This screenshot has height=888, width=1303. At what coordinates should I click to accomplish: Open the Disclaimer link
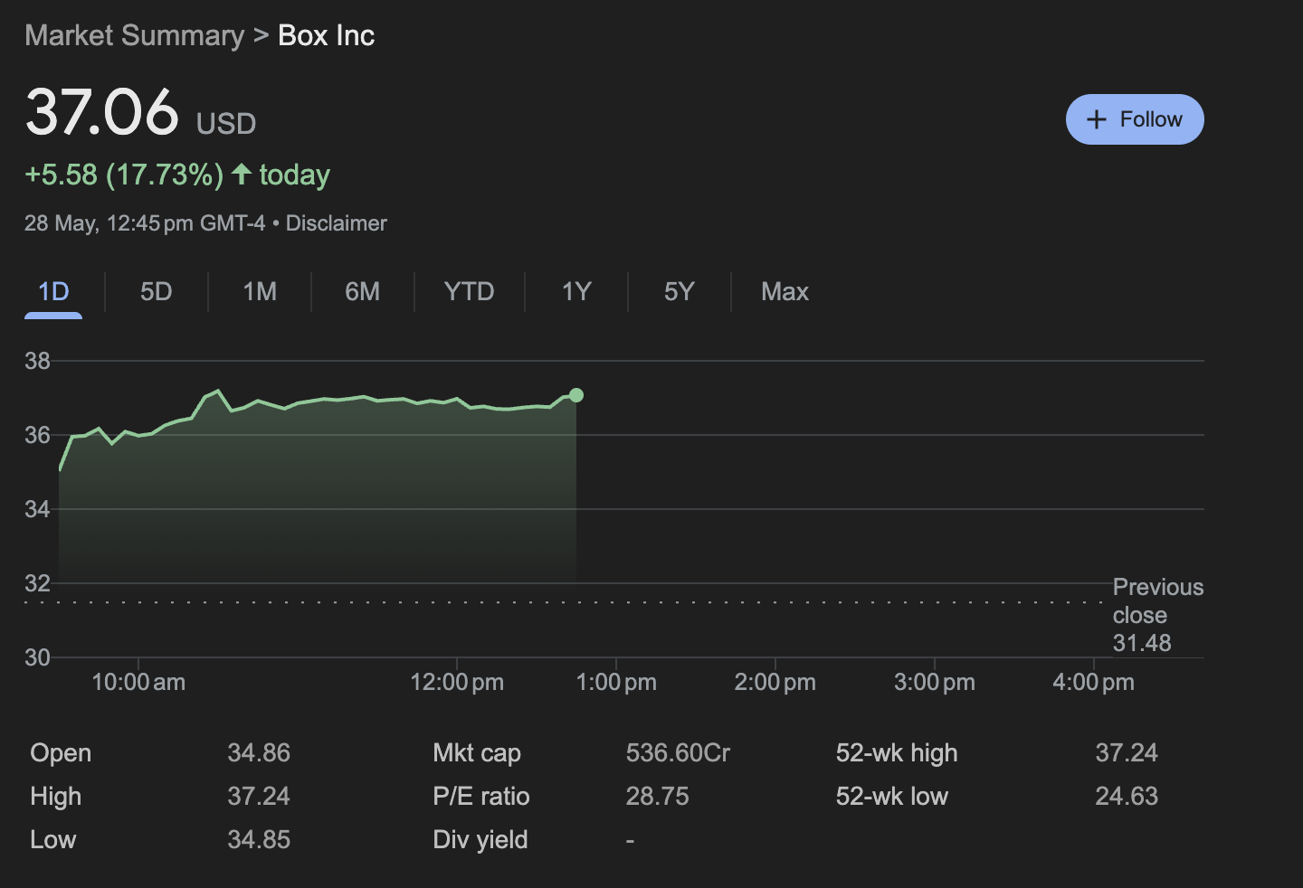click(337, 223)
